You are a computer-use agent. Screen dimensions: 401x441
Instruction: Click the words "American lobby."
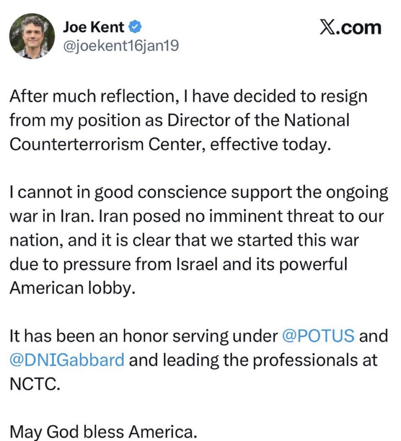pos(72,288)
